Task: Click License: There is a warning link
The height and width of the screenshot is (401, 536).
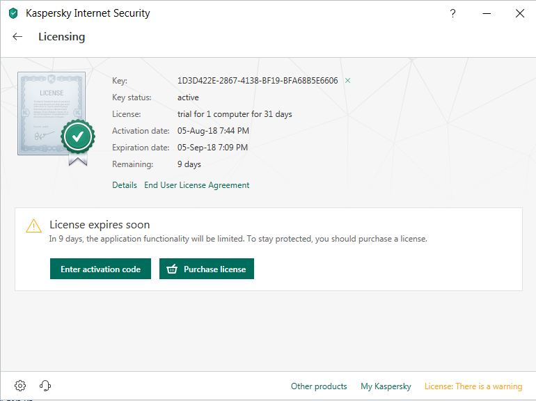Action: [x=473, y=386]
